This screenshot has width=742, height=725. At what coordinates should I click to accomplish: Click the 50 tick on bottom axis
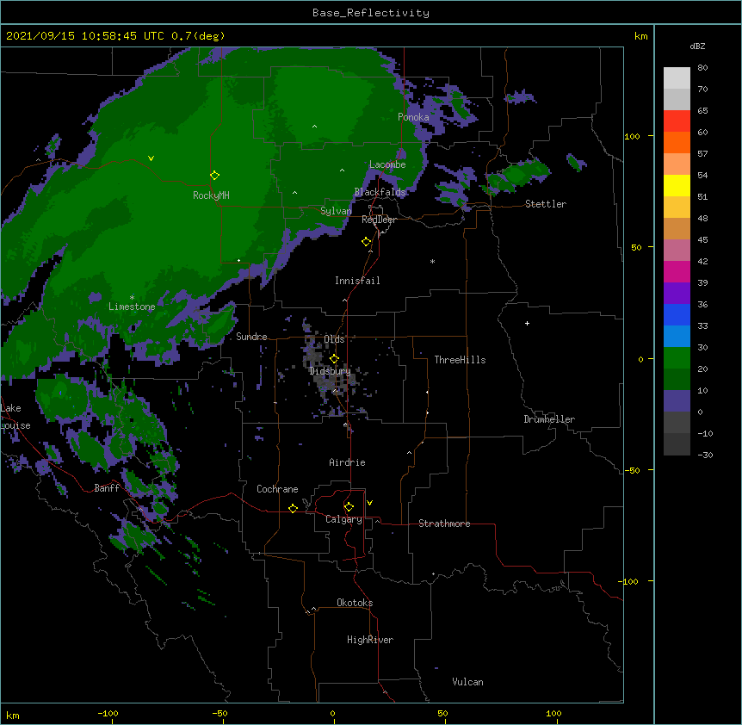[x=442, y=713]
